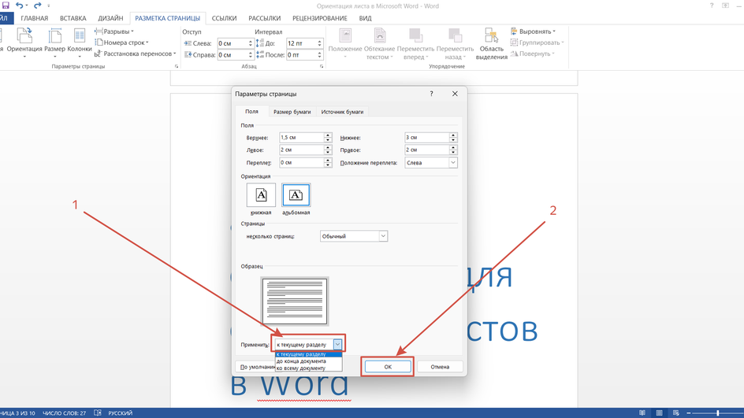Image resolution: width=744 pixels, height=418 pixels.
Task: Open the Повернуть rotate menu
Action: tap(532, 54)
